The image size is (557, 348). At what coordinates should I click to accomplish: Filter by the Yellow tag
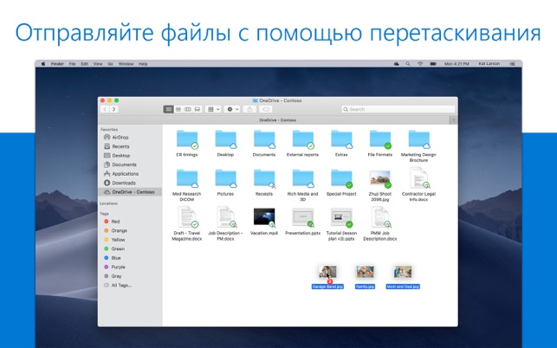114,240
